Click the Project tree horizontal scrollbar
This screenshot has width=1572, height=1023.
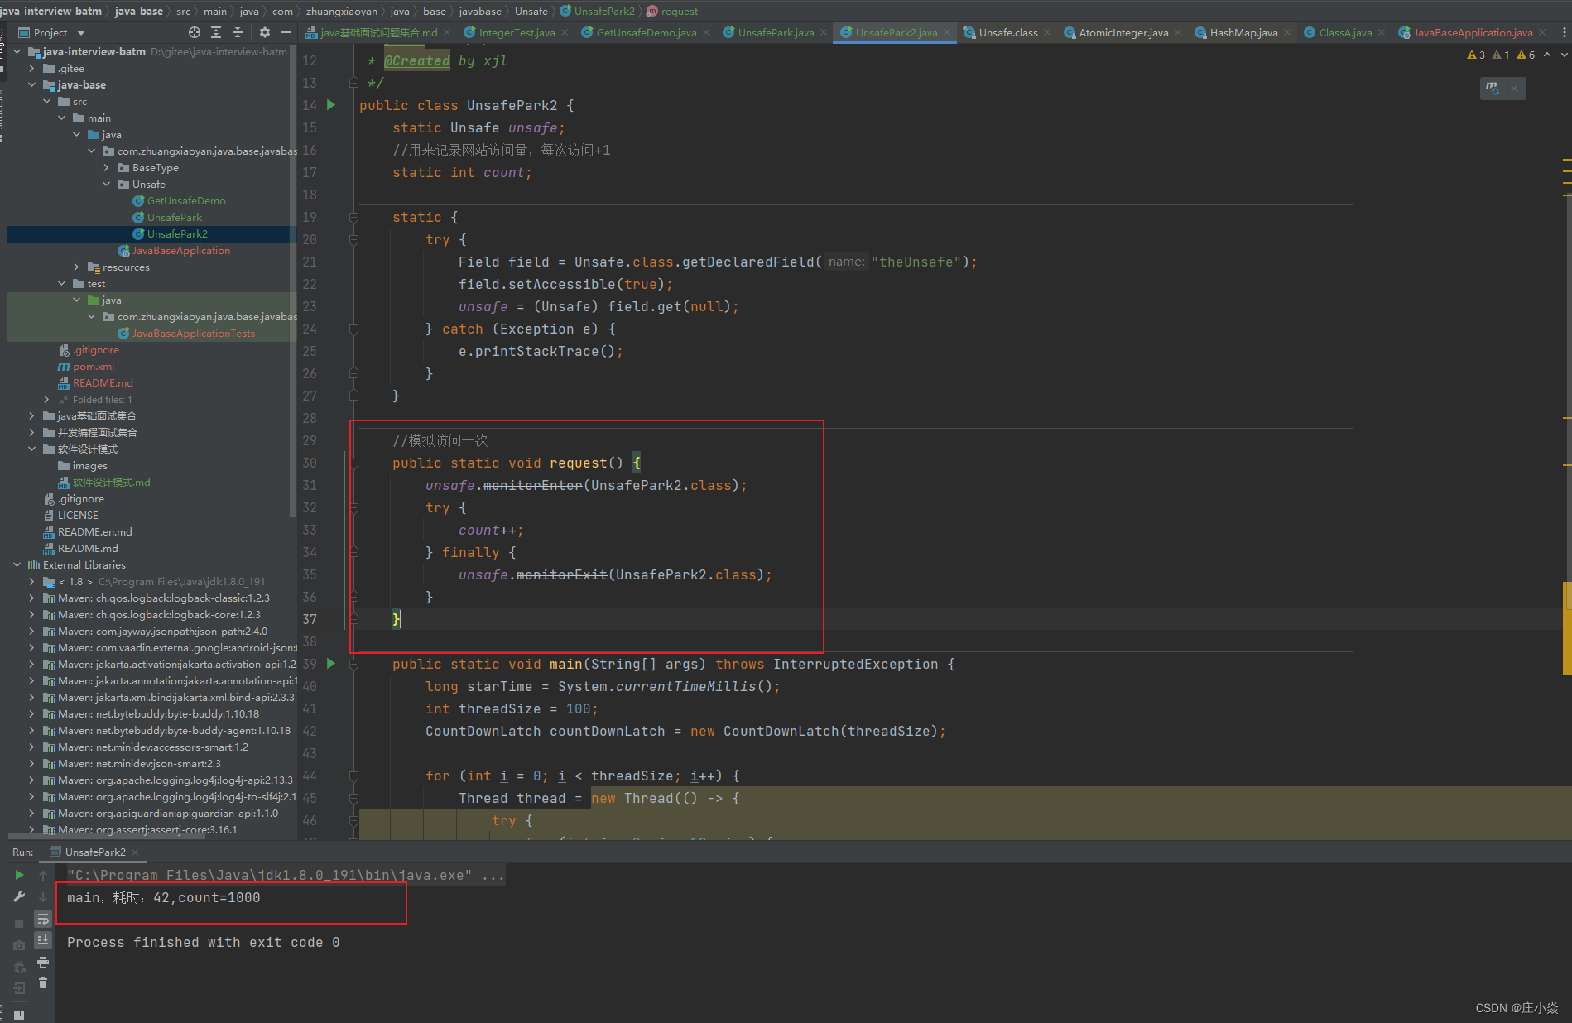(106, 836)
